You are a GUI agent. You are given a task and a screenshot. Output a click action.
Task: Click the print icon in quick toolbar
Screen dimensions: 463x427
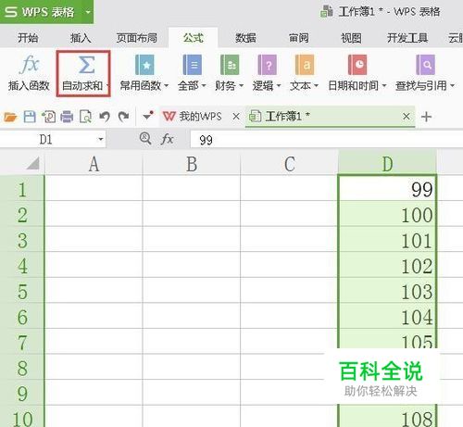click(x=67, y=117)
